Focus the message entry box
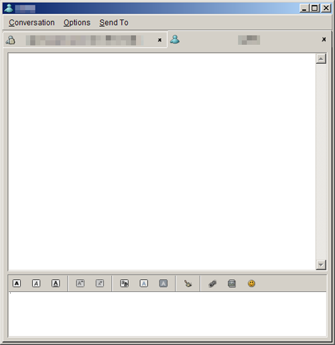The height and width of the screenshot is (345, 335). click(x=167, y=314)
